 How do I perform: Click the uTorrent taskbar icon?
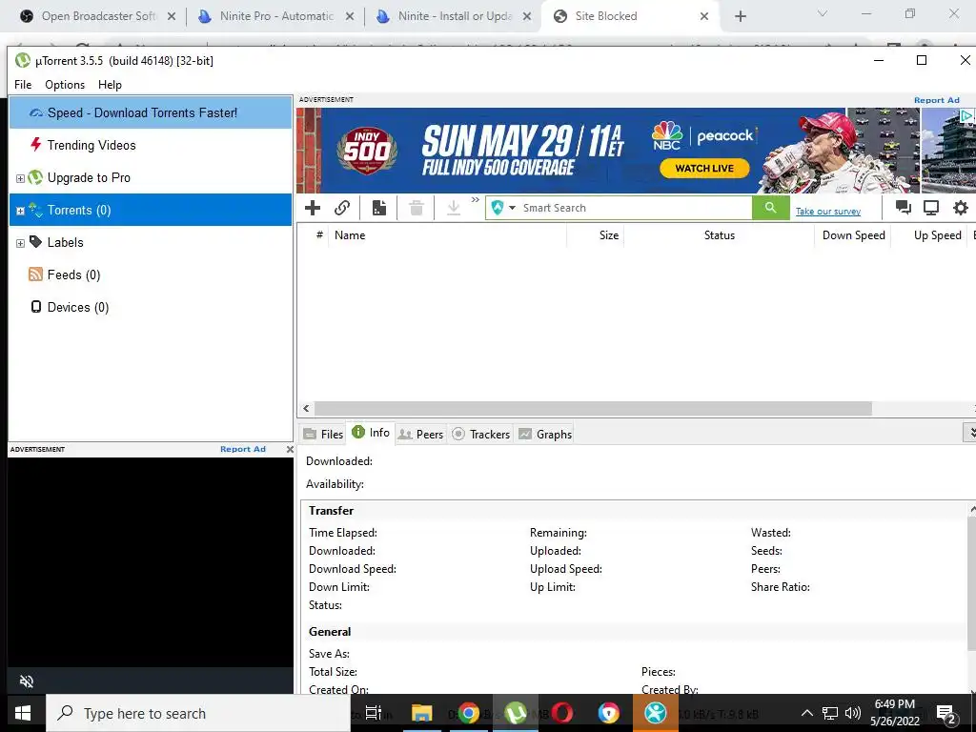click(515, 713)
